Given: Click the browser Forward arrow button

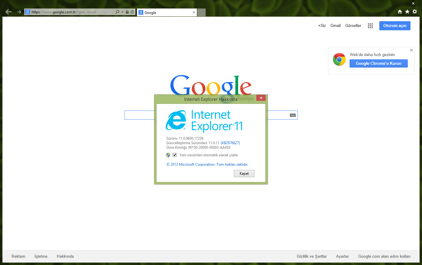Looking at the screenshot, I should (x=19, y=12).
